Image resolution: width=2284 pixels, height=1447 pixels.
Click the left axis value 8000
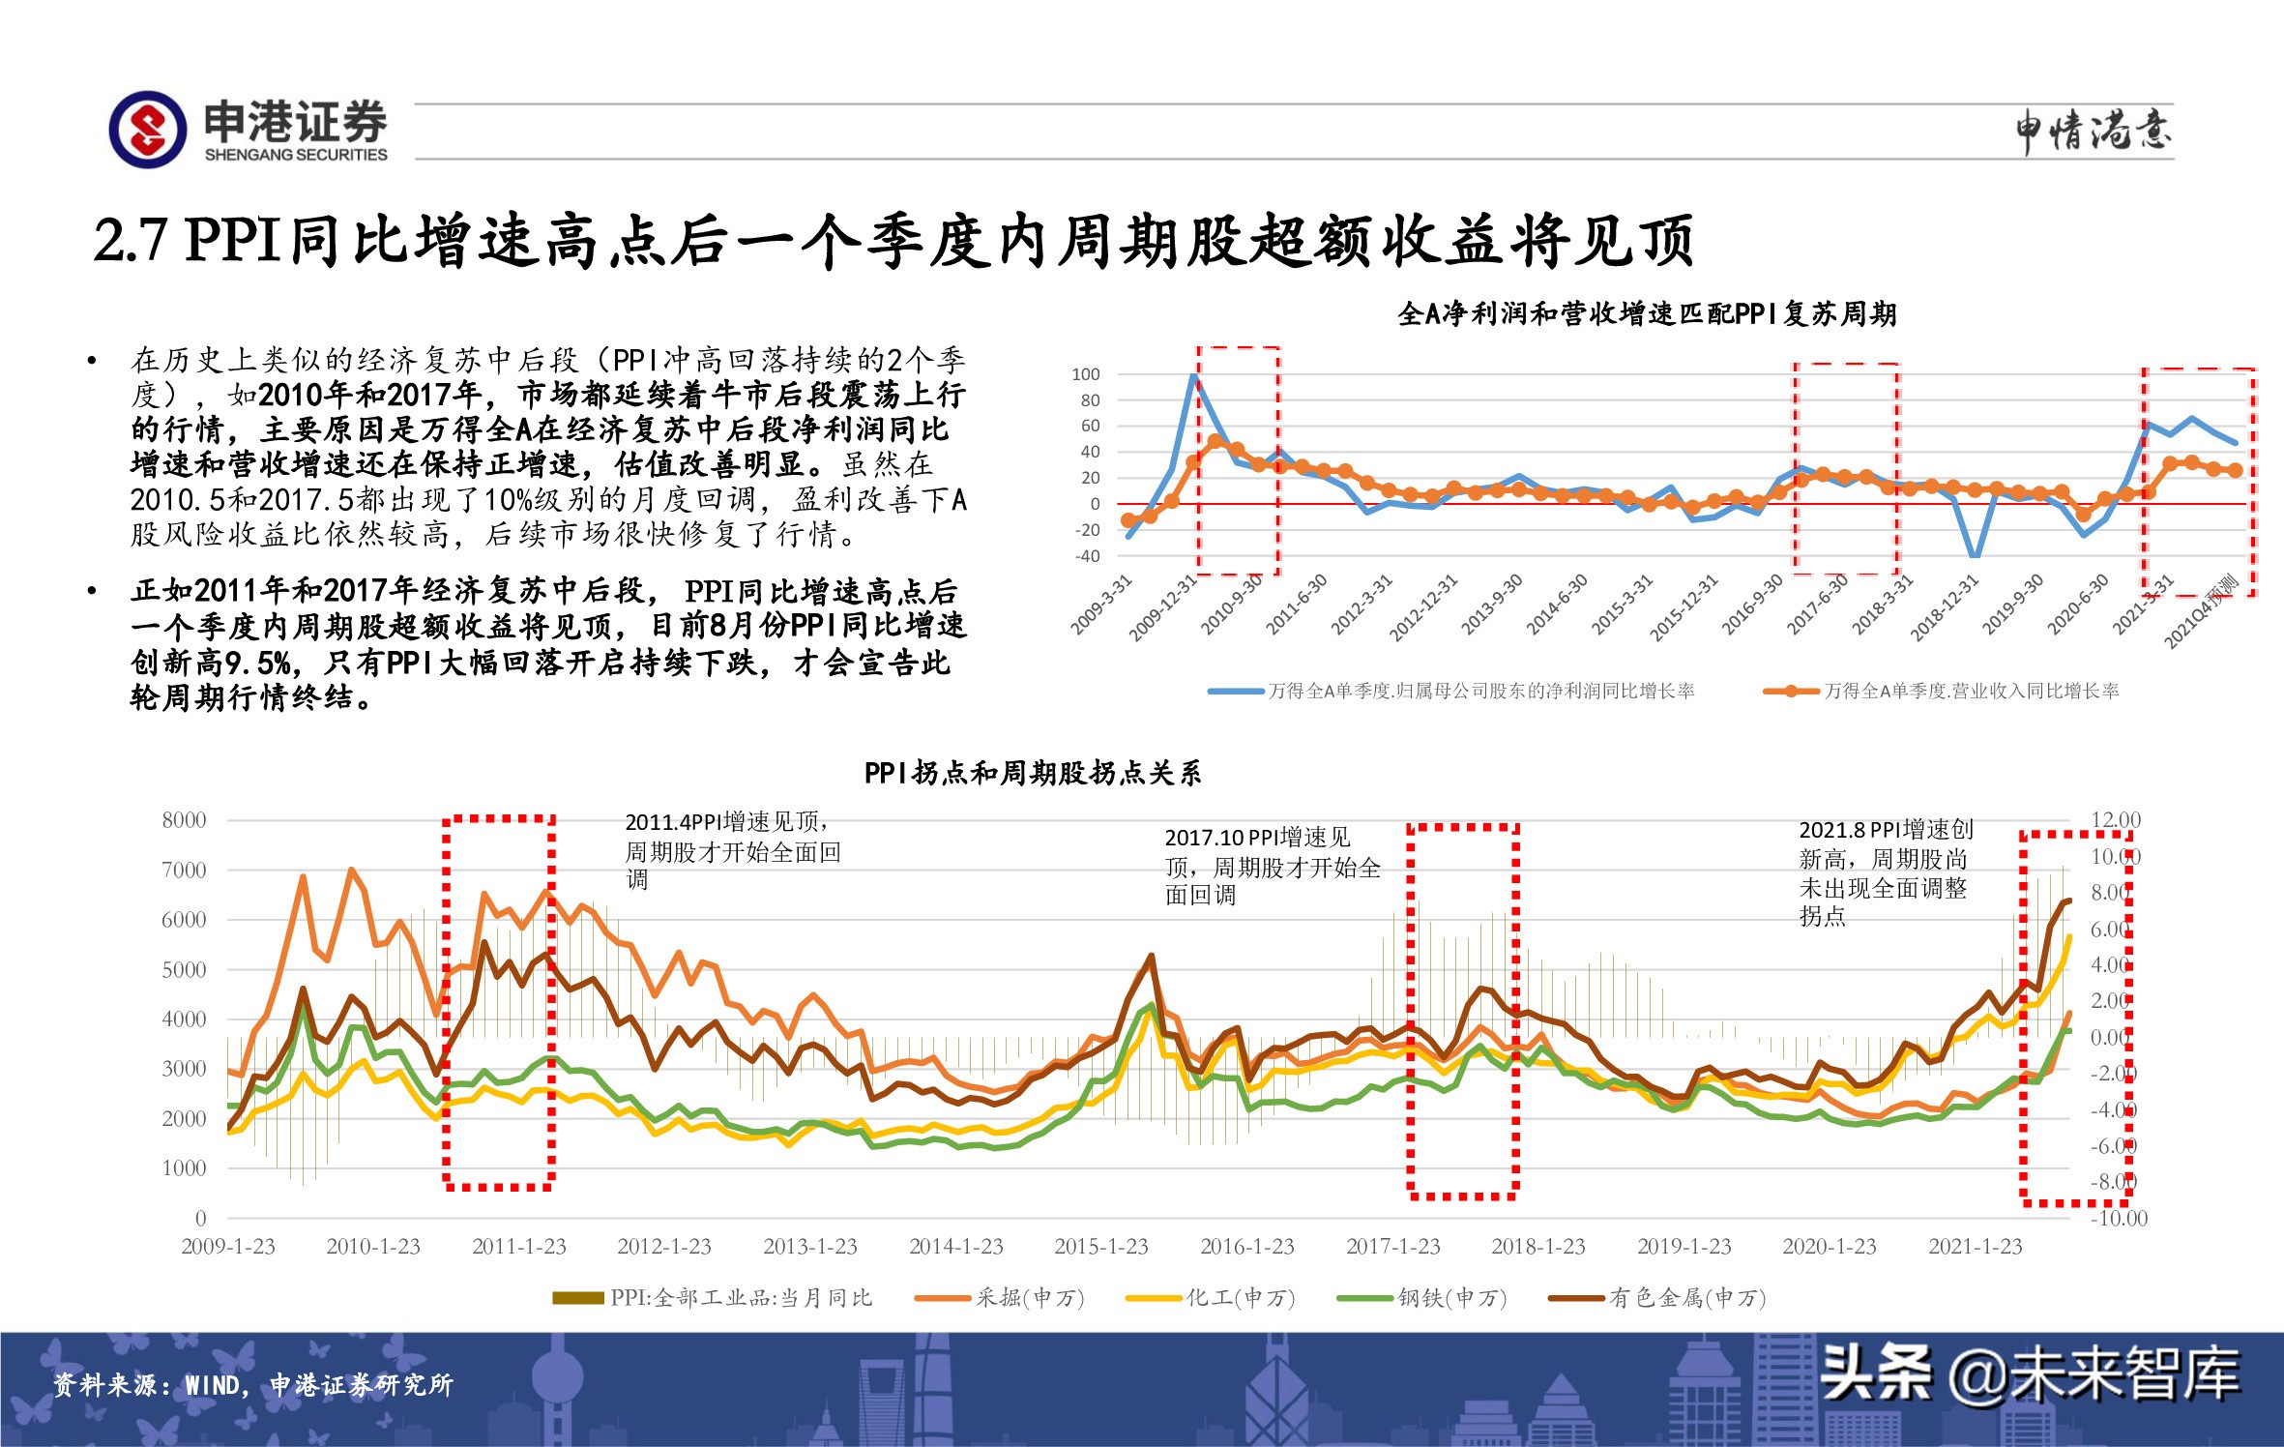pos(184,820)
